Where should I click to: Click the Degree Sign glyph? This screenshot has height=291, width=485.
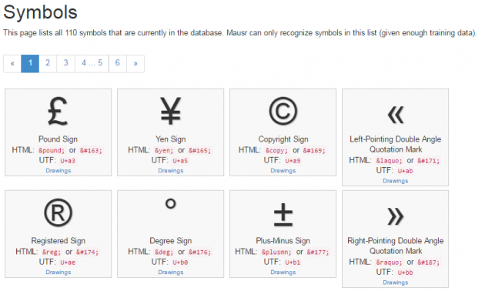point(170,203)
